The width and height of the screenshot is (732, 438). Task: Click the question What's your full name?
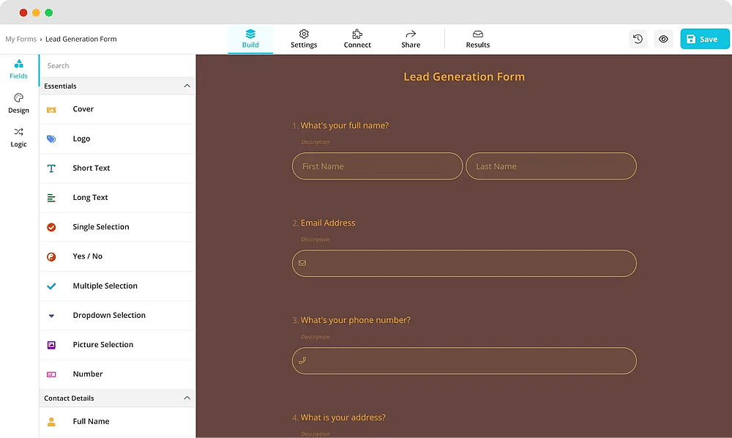(x=345, y=125)
